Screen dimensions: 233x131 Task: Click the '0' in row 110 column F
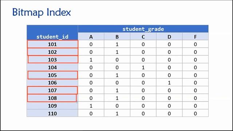(x=195, y=114)
